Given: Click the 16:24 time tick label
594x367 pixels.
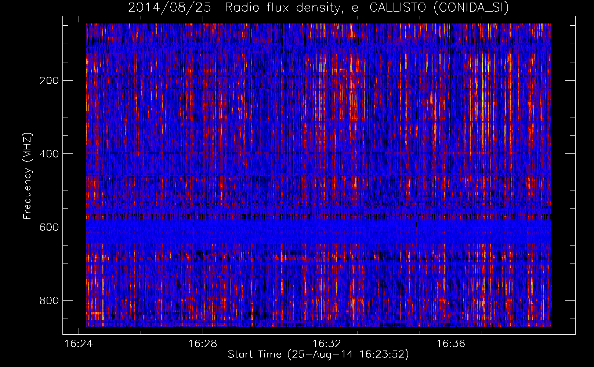Looking at the screenshot, I should 79,344.
